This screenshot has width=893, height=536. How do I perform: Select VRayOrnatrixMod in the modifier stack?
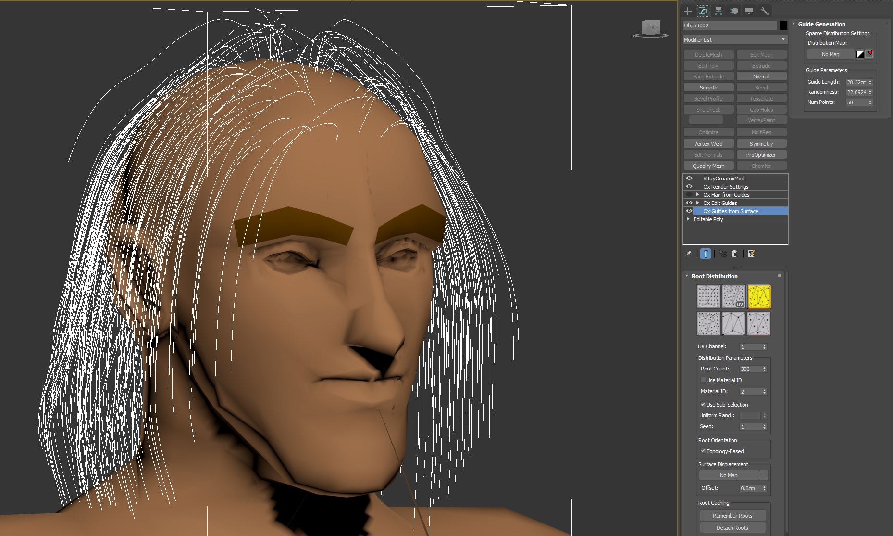(x=723, y=179)
